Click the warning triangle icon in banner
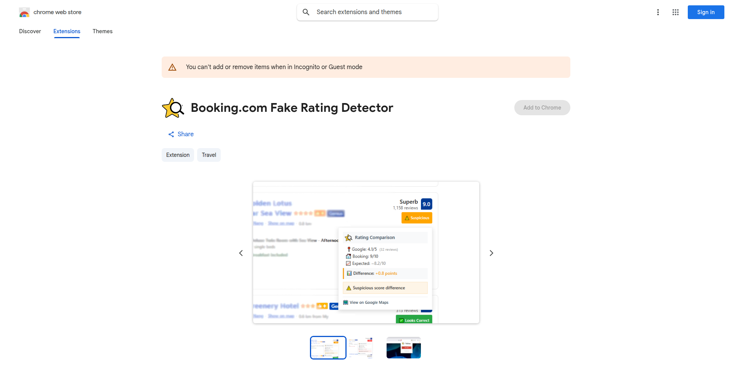This screenshot has width=732, height=379. point(172,67)
